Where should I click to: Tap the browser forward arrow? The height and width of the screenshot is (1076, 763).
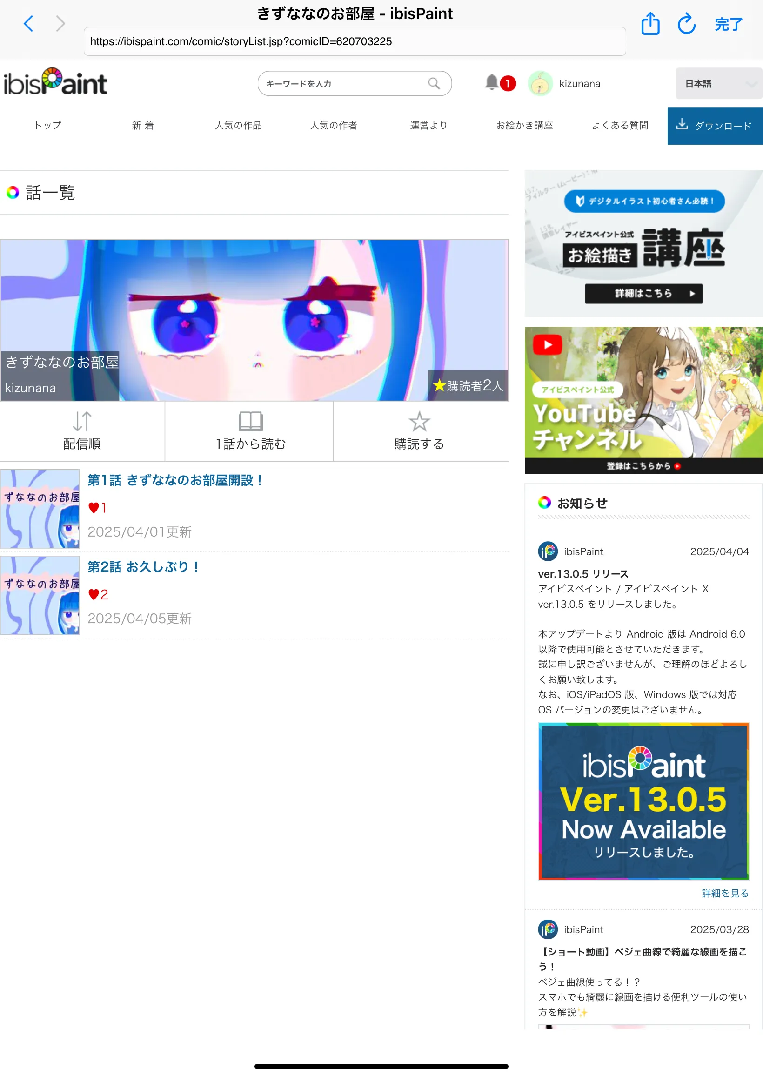[x=60, y=23]
